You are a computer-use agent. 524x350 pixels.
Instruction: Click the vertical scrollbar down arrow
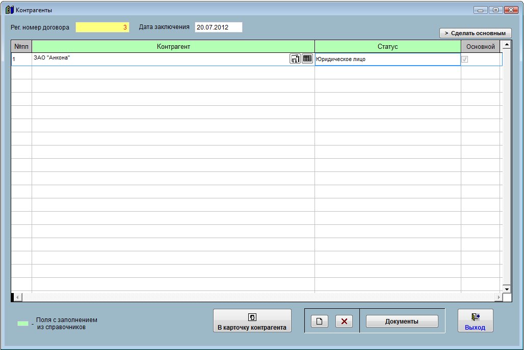(x=507, y=289)
